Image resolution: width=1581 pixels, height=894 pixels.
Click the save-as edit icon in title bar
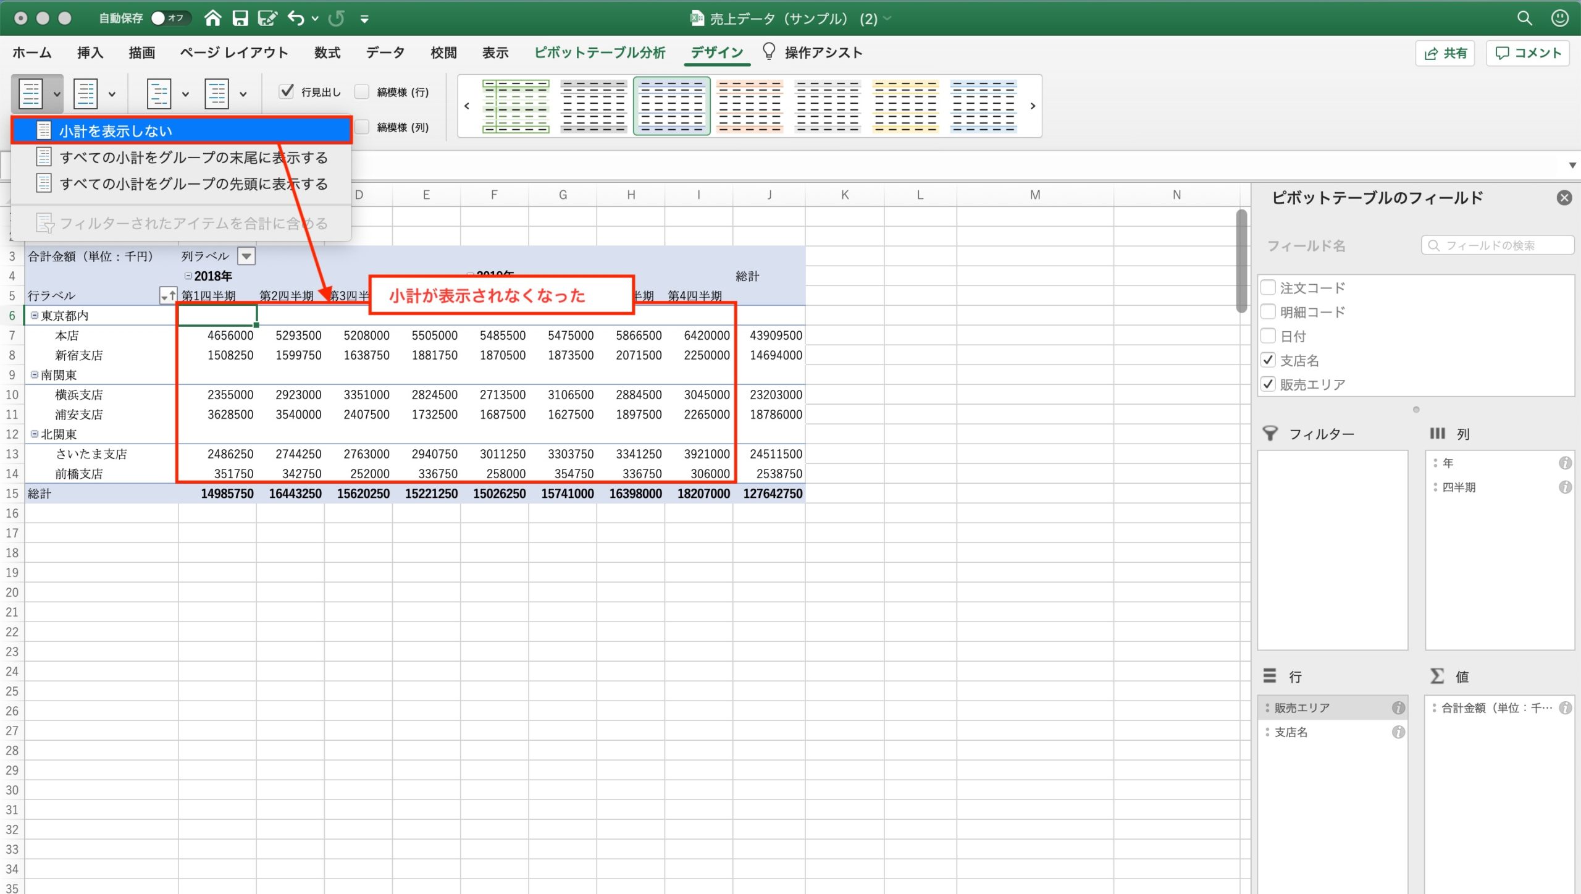coord(267,18)
